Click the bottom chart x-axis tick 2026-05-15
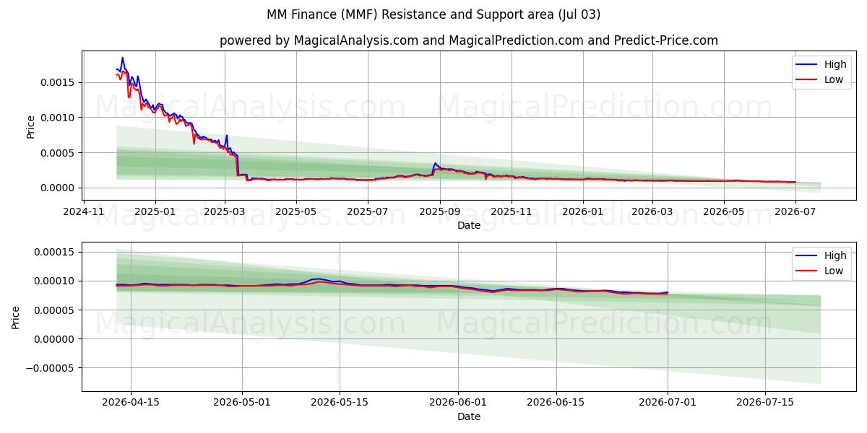Image resolution: width=867 pixels, height=433 pixels. (x=341, y=403)
